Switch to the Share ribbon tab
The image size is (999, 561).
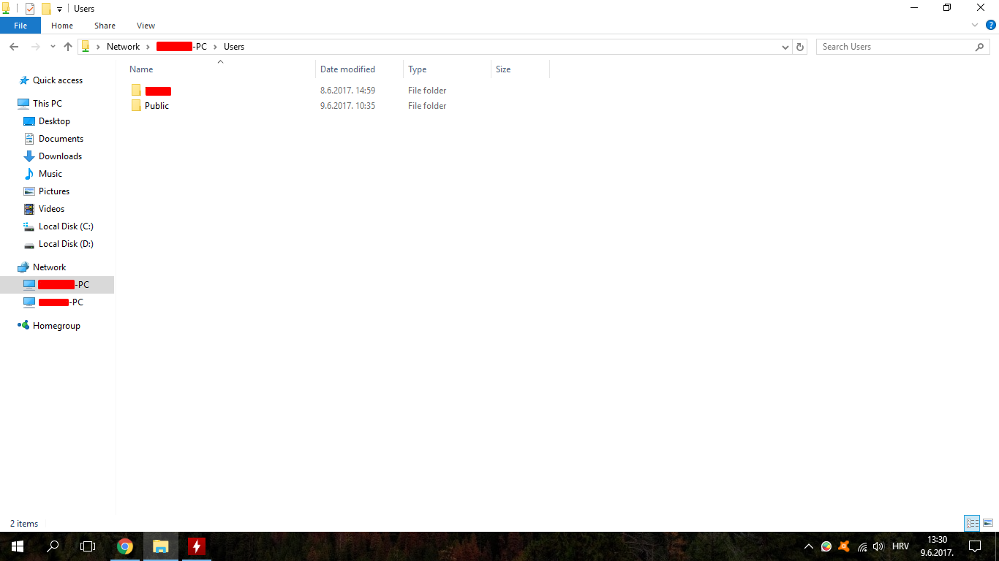coord(105,26)
